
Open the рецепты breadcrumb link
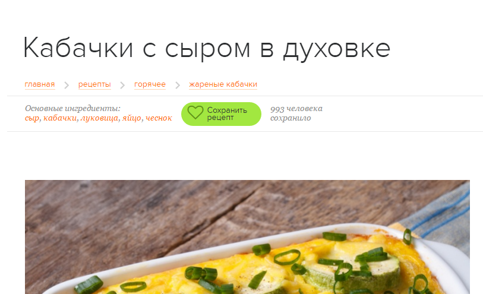click(x=94, y=84)
